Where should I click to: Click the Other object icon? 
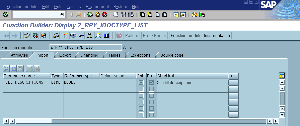click(44, 36)
